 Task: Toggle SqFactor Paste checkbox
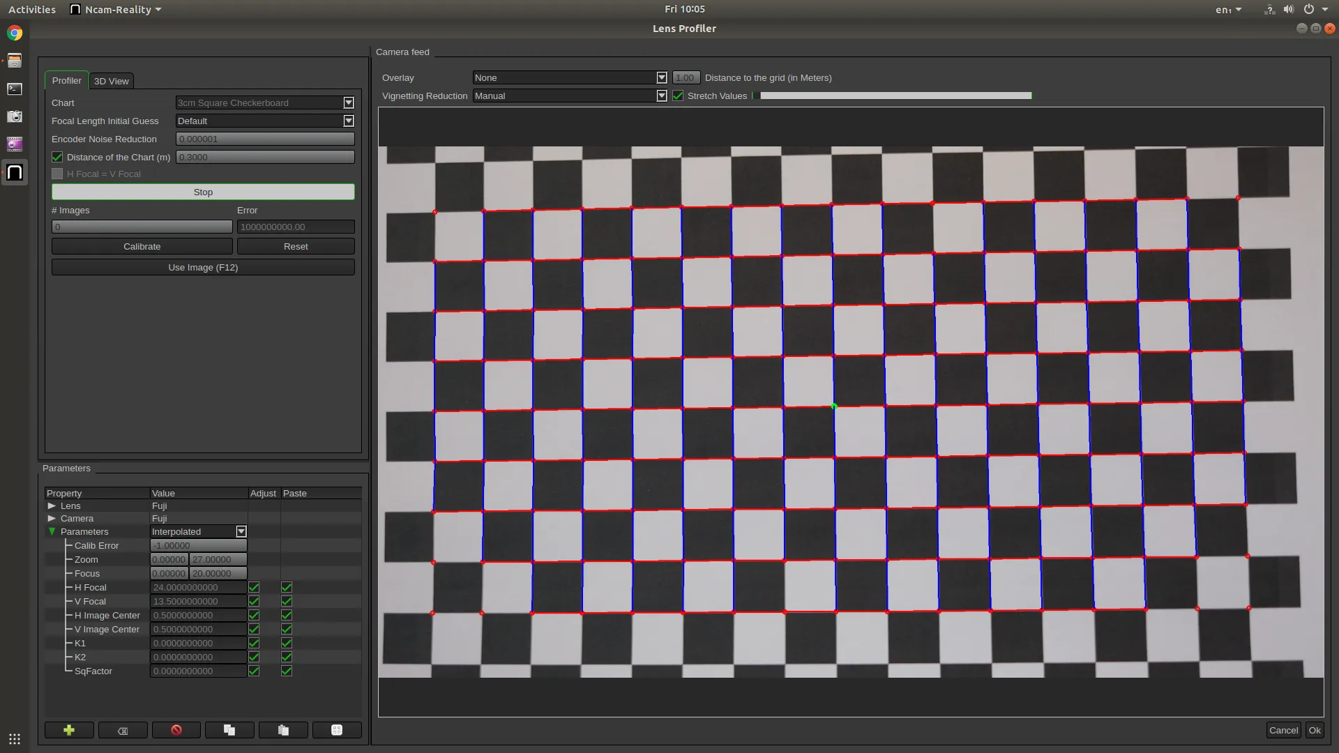(x=287, y=671)
